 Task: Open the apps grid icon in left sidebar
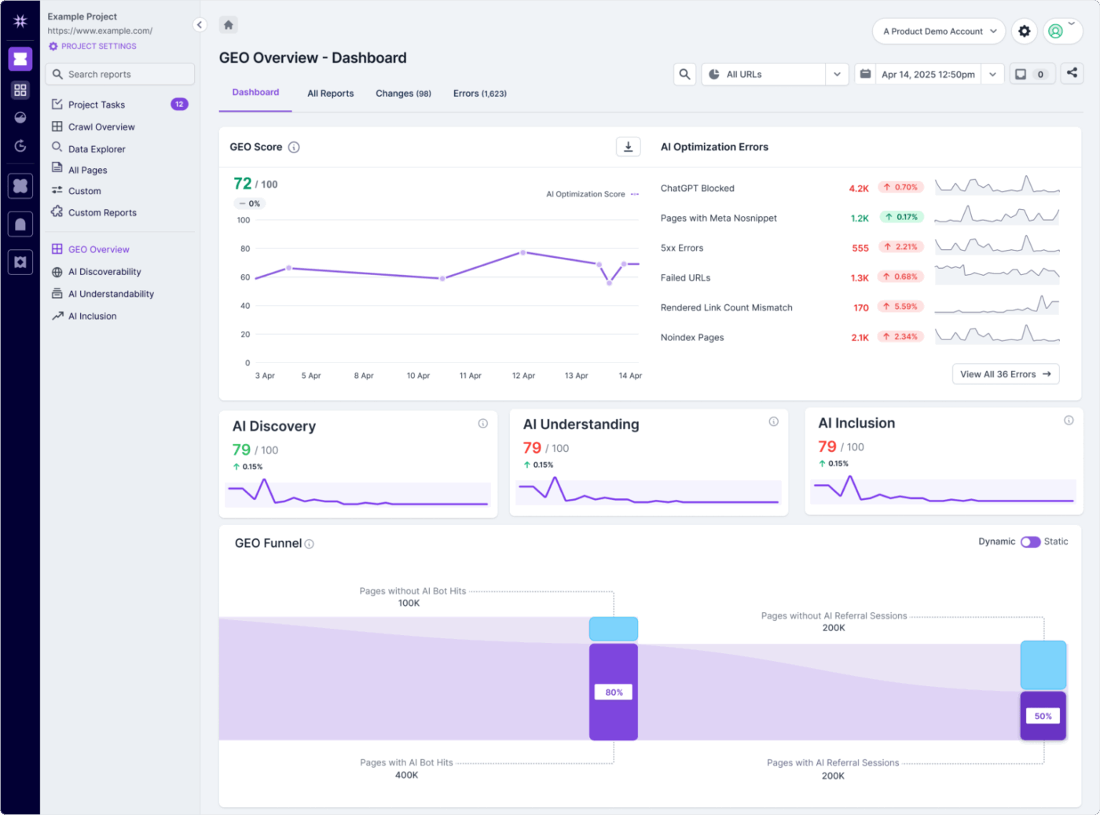click(20, 90)
